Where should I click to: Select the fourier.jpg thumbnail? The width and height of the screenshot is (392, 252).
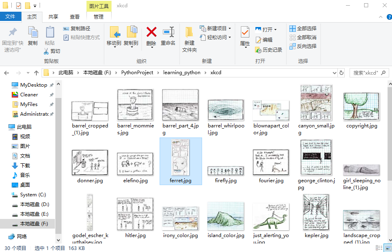(x=271, y=162)
